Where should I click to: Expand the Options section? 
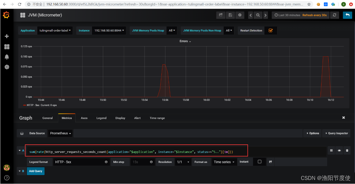click(312, 133)
